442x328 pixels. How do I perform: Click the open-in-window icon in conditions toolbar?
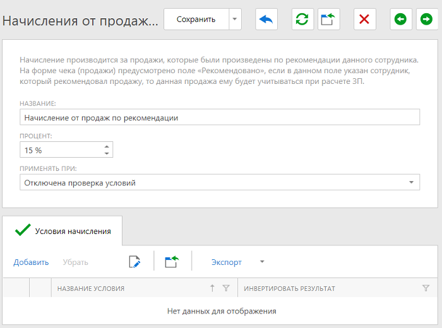[x=172, y=262]
